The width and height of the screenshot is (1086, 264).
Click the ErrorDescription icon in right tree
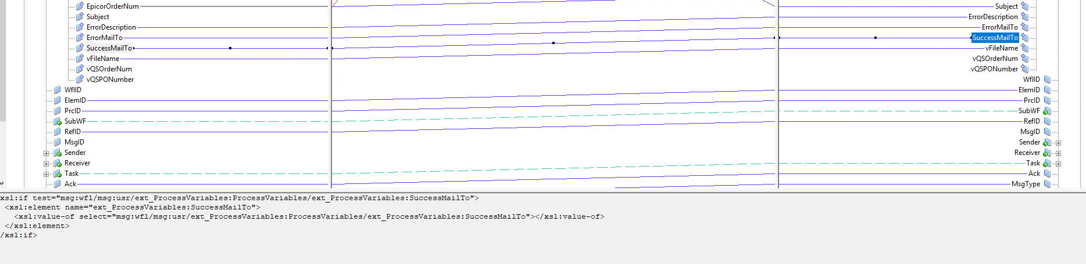1025,17
